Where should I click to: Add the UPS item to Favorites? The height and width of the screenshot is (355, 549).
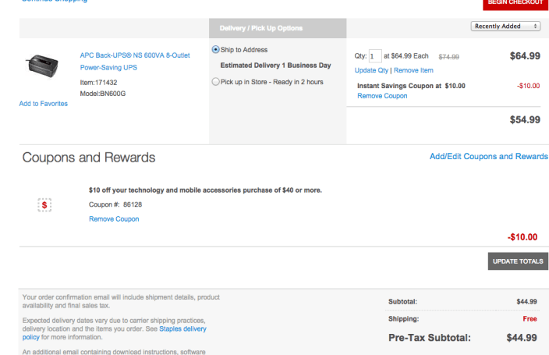[x=43, y=104]
